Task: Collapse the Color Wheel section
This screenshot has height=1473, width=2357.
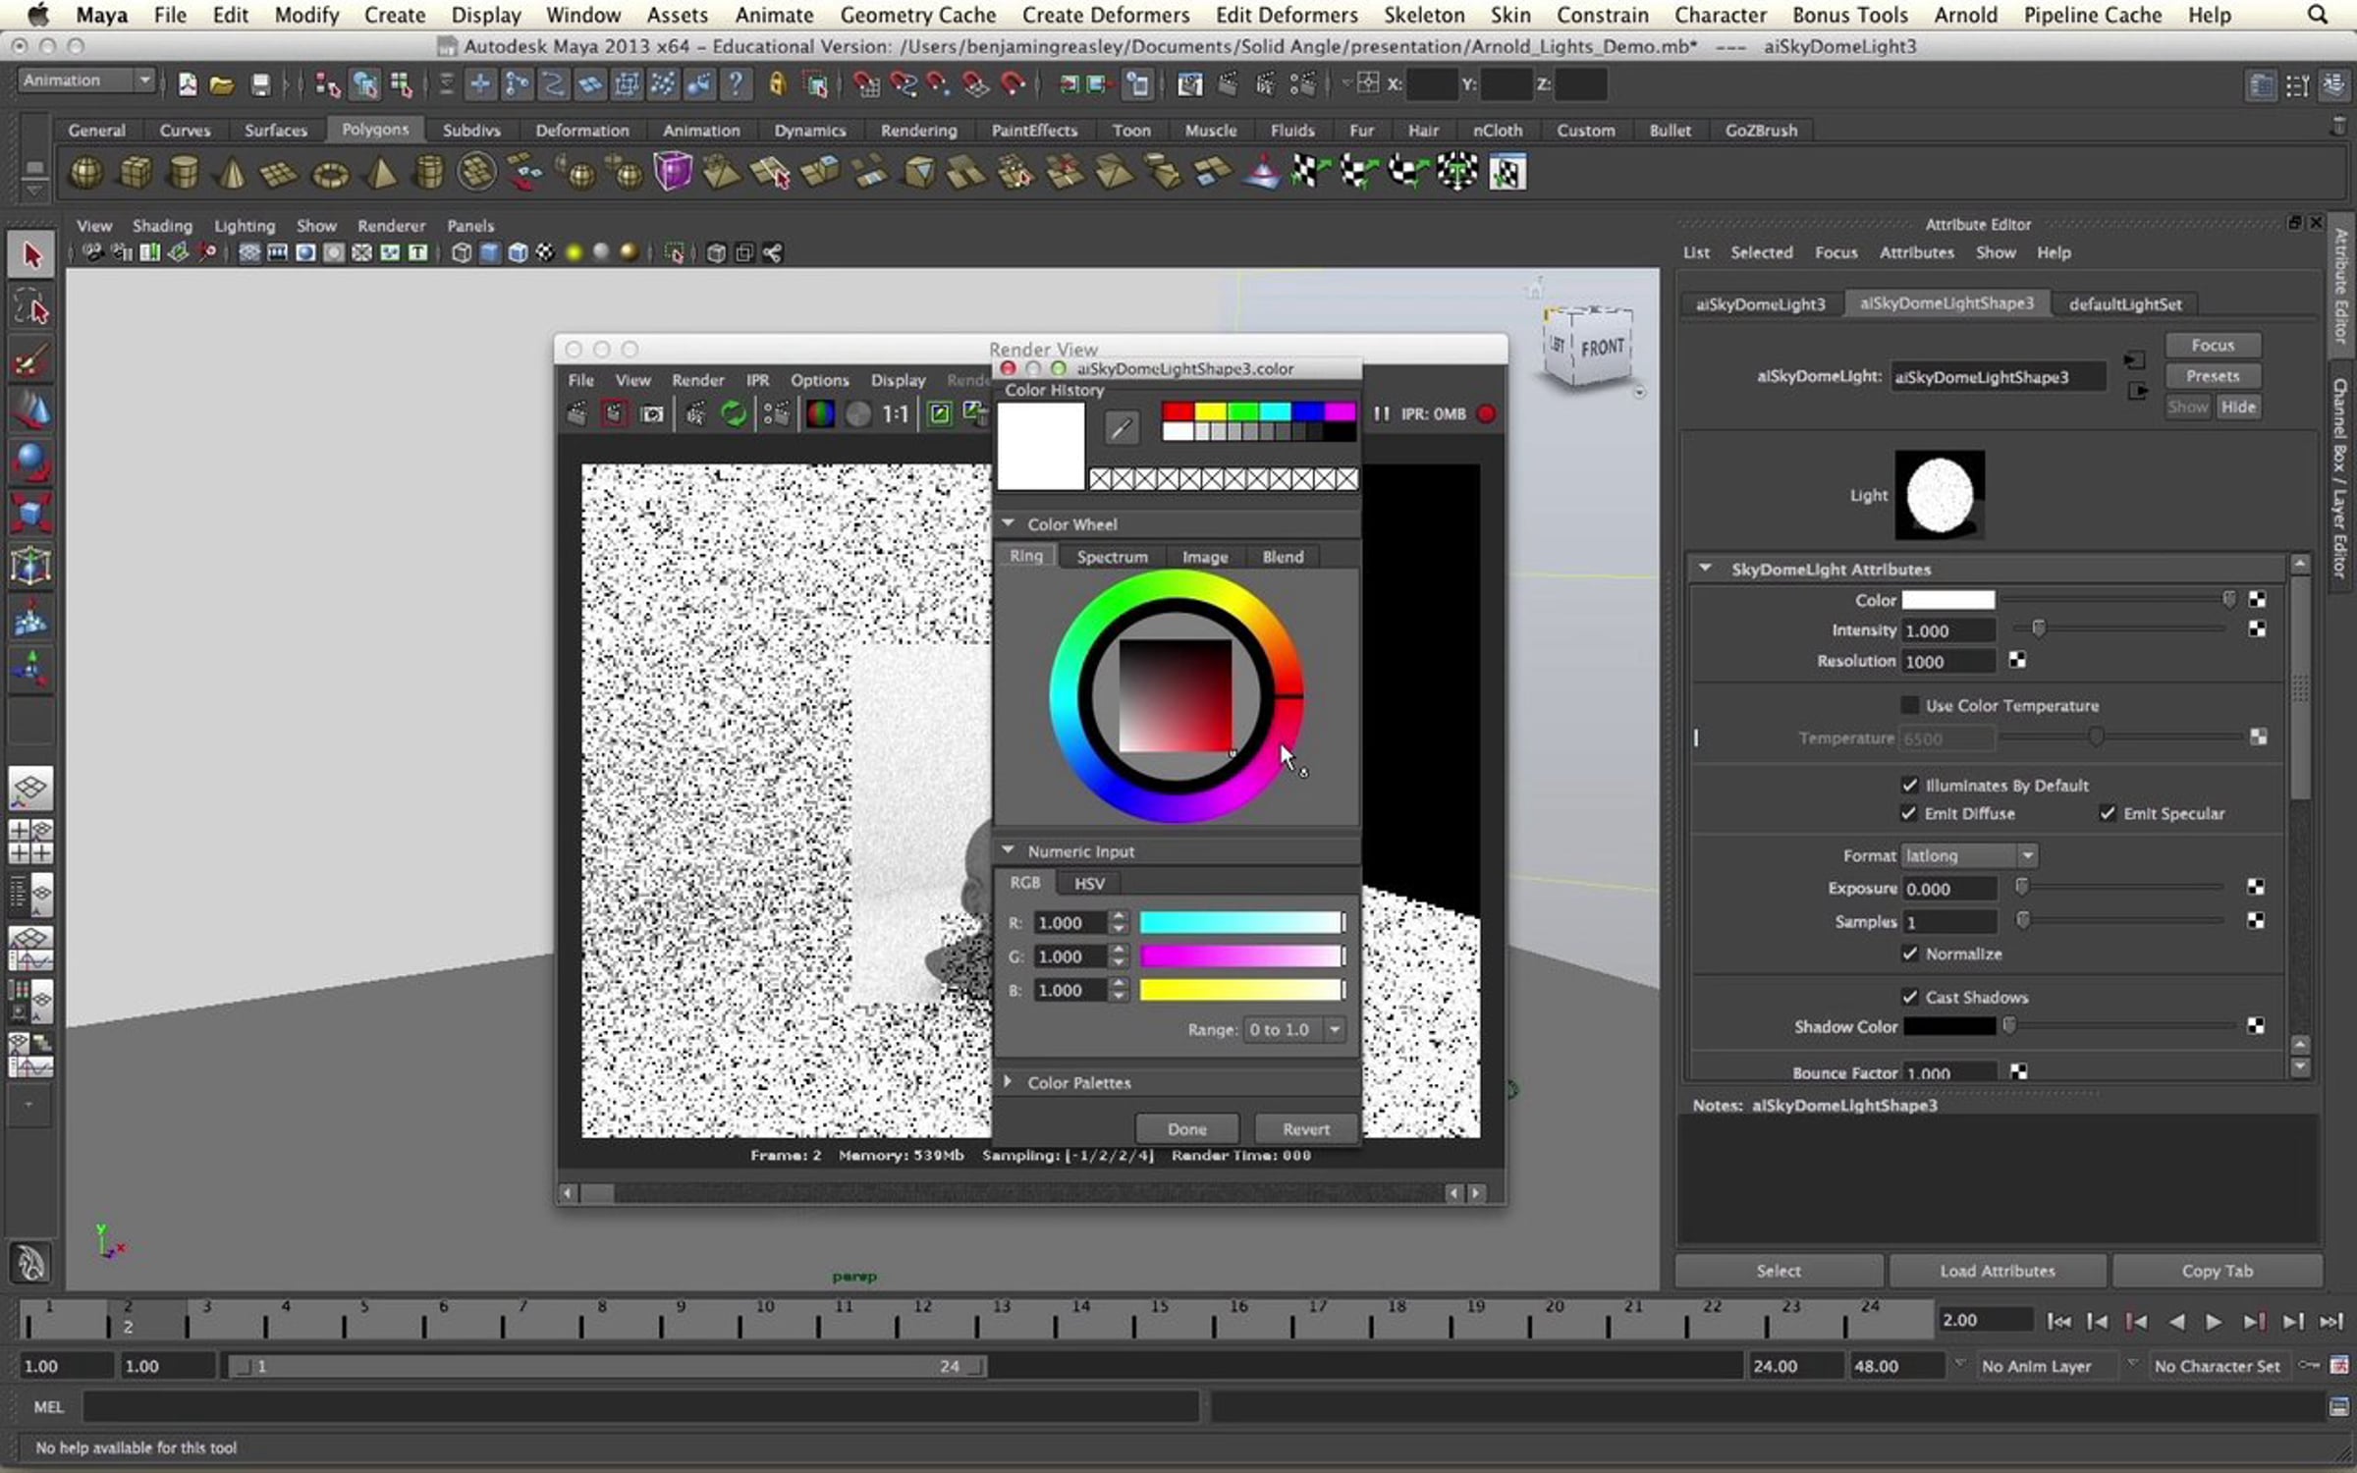Action: [1008, 523]
